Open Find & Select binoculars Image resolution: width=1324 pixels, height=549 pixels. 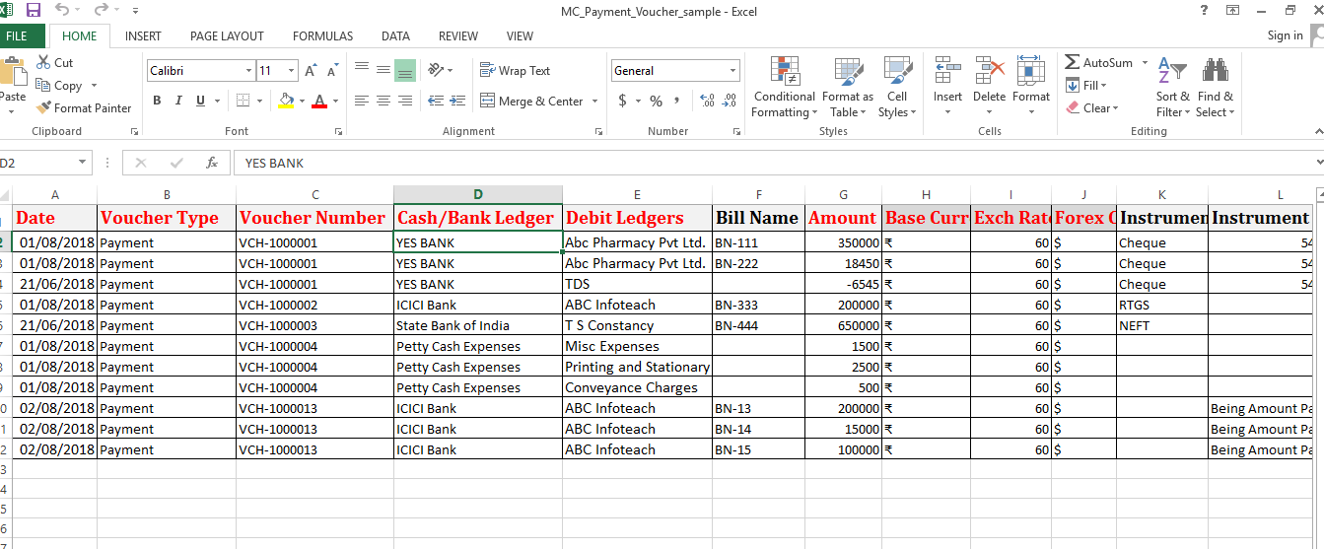1215,88
